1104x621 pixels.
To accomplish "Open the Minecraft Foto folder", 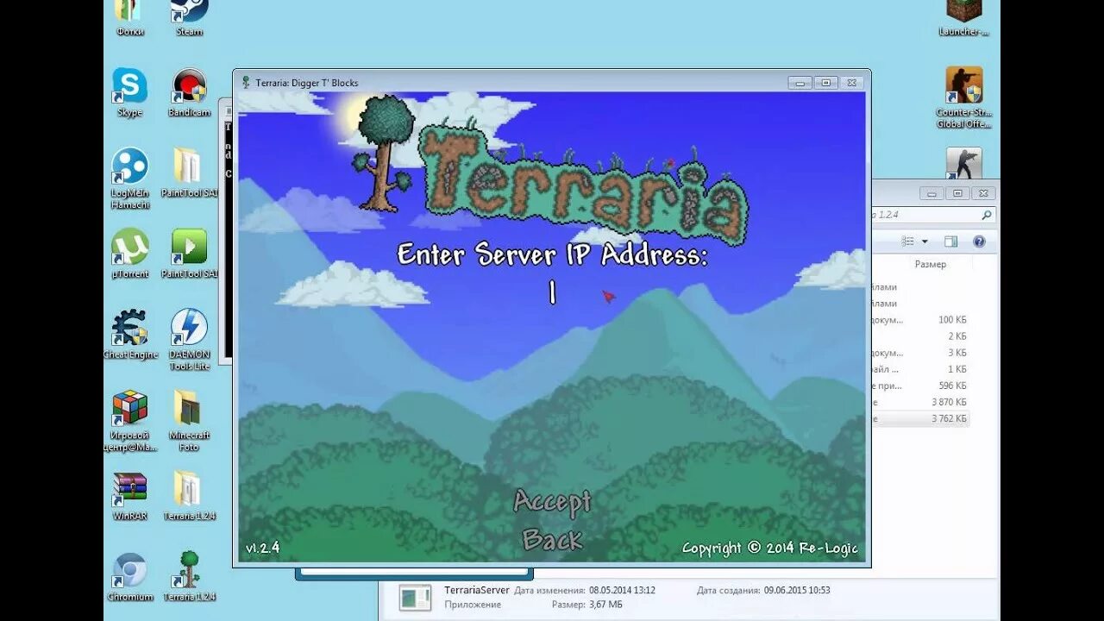I will click(x=189, y=420).
